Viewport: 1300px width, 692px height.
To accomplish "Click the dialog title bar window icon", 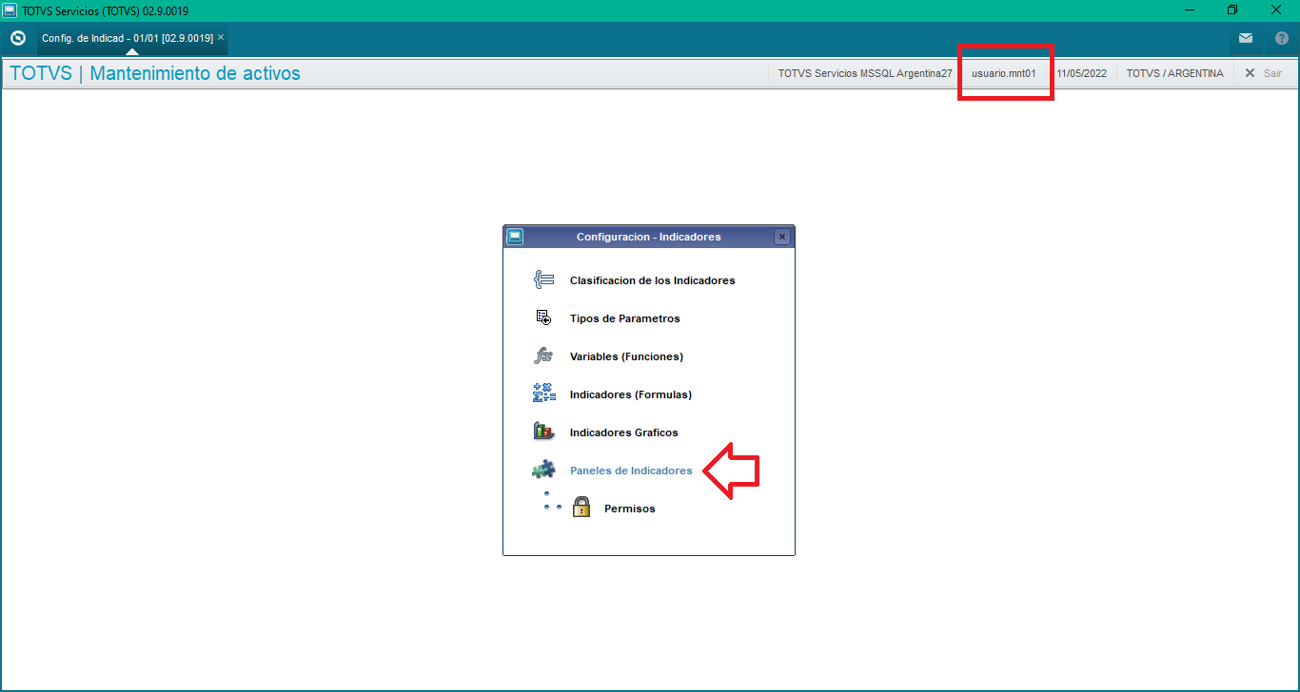I will coord(515,237).
